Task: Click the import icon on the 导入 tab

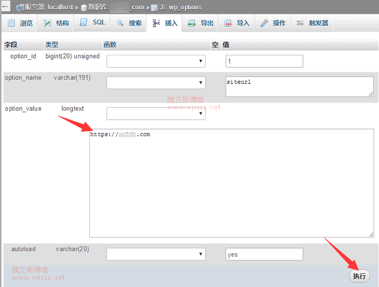Action: pyautogui.click(x=228, y=23)
